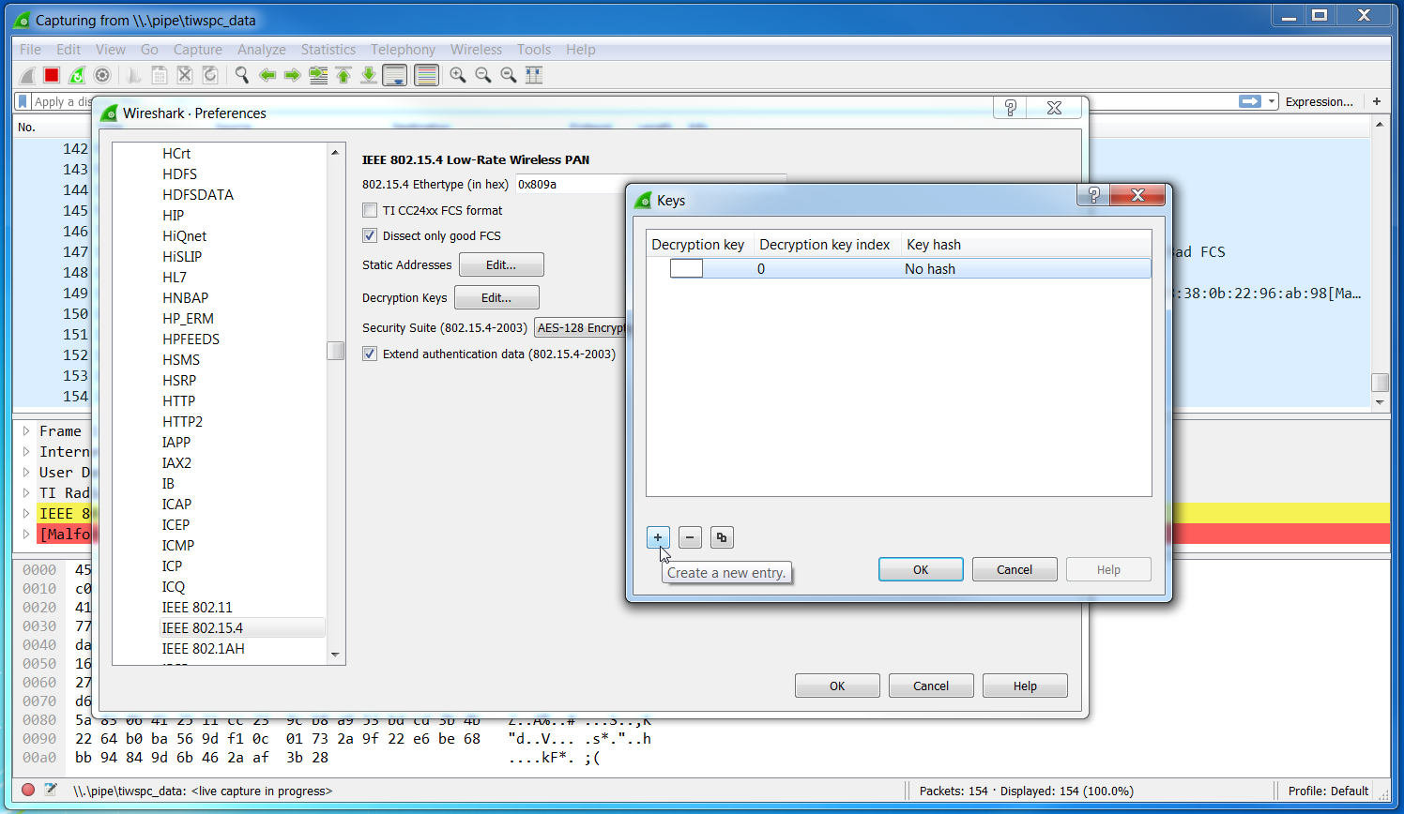This screenshot has height=814, width=1404.
Task: Jump to last packet icon
Action: click(369, 75)
